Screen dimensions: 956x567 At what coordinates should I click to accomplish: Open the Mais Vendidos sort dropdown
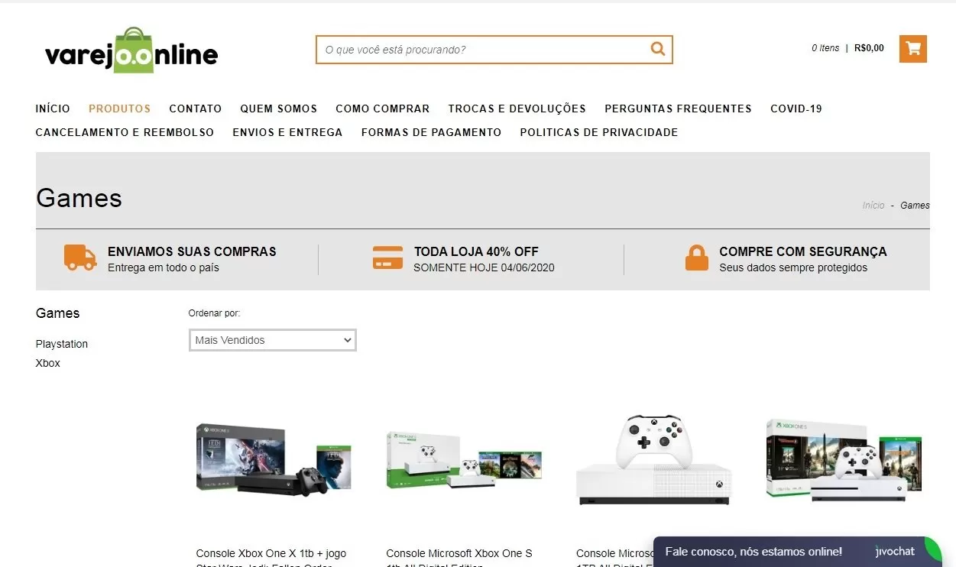click(x=273, y=340)
